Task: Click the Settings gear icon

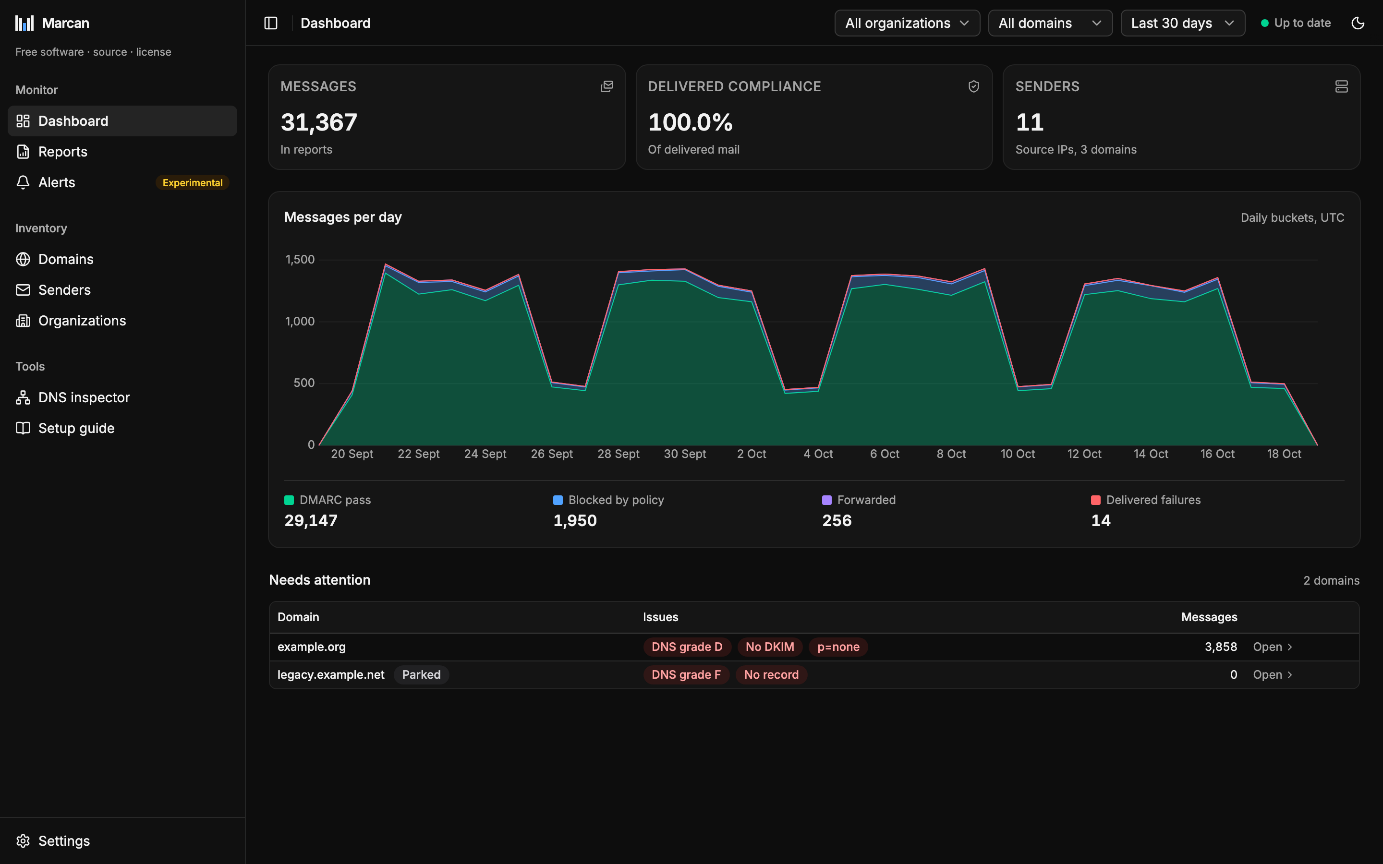Action: [x=23, y=841]
